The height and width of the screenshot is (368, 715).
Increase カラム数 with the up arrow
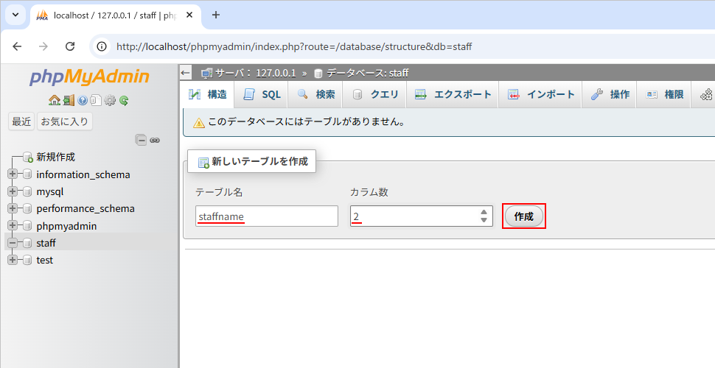pyautogui.click(x=484, y=212)
